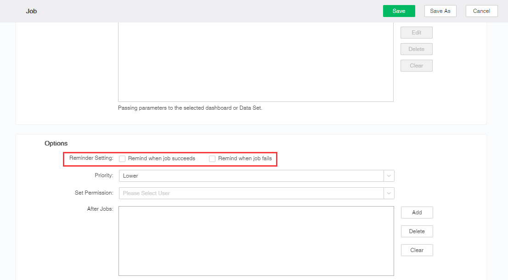Check the Remind when job fails box

[x=212, y=159]
